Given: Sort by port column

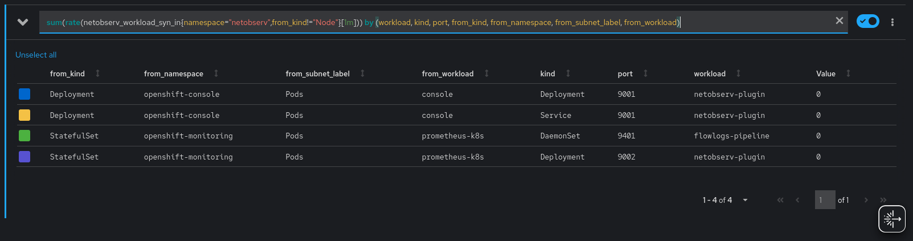Looking at the screenshot, I should tap(645, 73).
